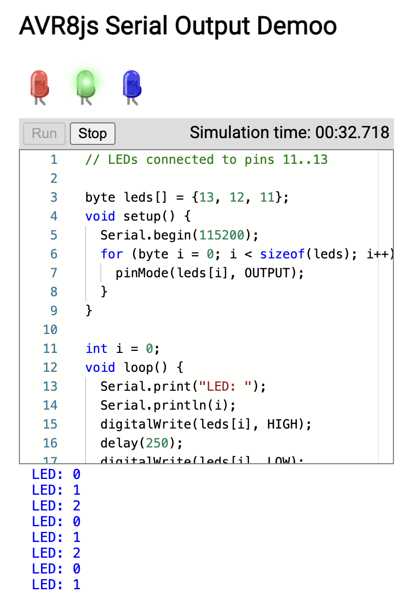Click the last serial output line
The image size is (395, 605).
coord(56,585)
